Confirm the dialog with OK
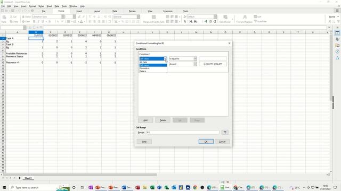The image size is (341, 191). coord(206,142)
